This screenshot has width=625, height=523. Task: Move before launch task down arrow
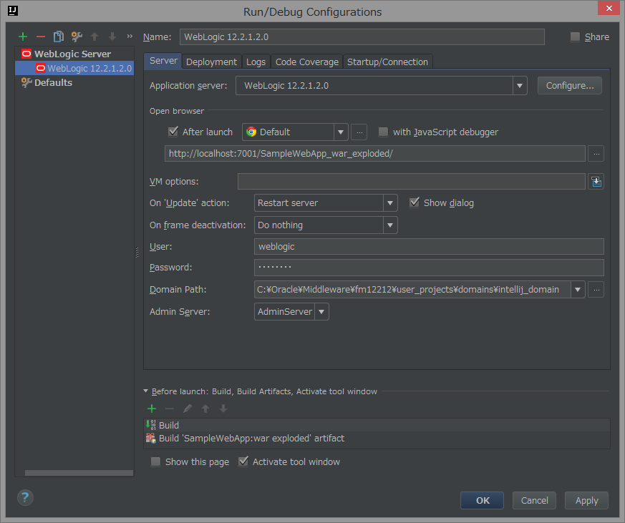click(x=223, y=409)
